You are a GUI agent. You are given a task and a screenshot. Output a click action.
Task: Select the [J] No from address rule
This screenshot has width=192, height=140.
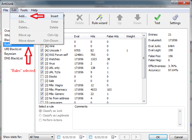click(x=91, y=98)
